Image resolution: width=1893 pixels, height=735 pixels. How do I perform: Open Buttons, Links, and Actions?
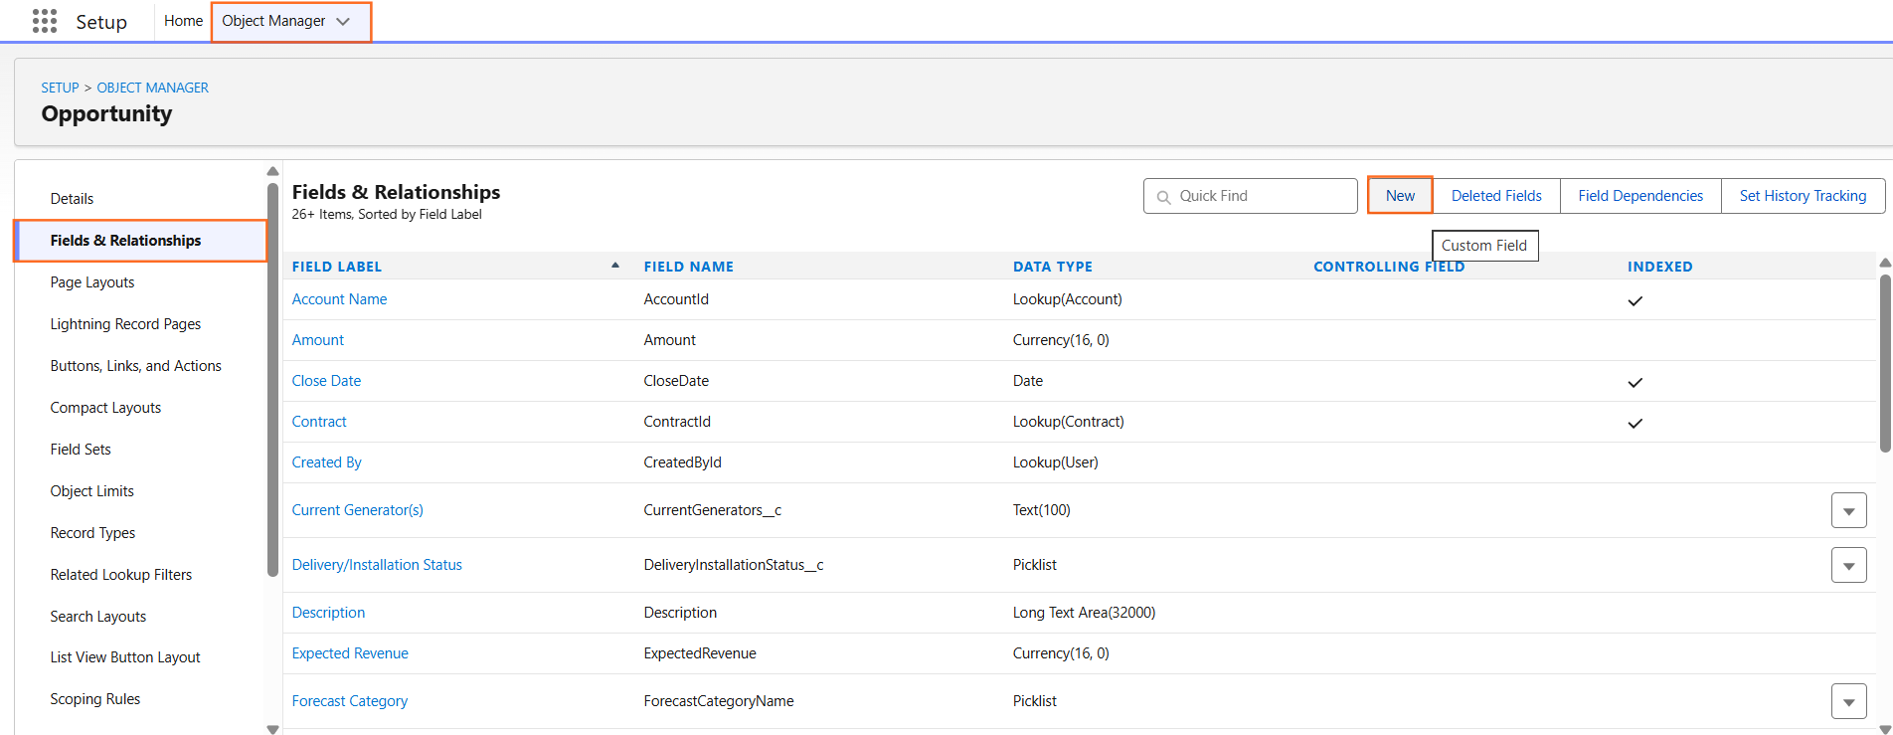coord(135,366)
